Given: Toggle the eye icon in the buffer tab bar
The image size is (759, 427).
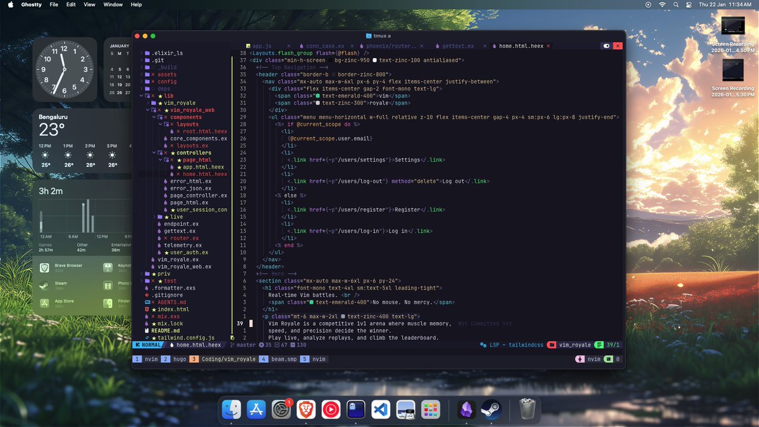Looking at the screenshot, I should (607, 45).
